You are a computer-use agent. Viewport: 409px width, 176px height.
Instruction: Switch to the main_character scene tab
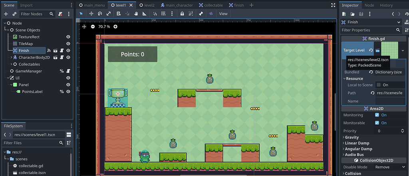177,5
